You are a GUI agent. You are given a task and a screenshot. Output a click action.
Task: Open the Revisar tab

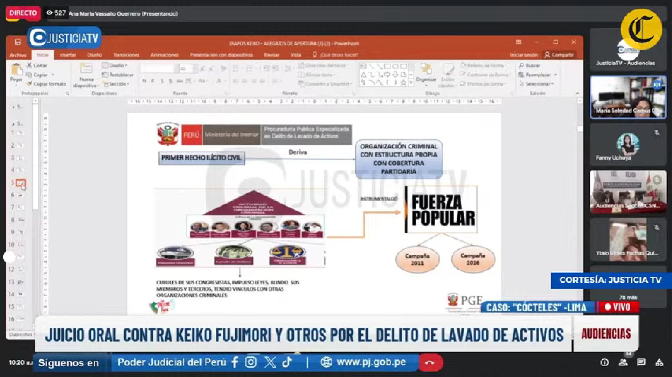click(271, 55)
